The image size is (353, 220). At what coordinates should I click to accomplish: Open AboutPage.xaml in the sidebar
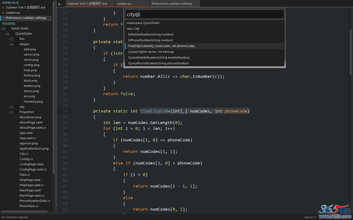pos(31,123)
